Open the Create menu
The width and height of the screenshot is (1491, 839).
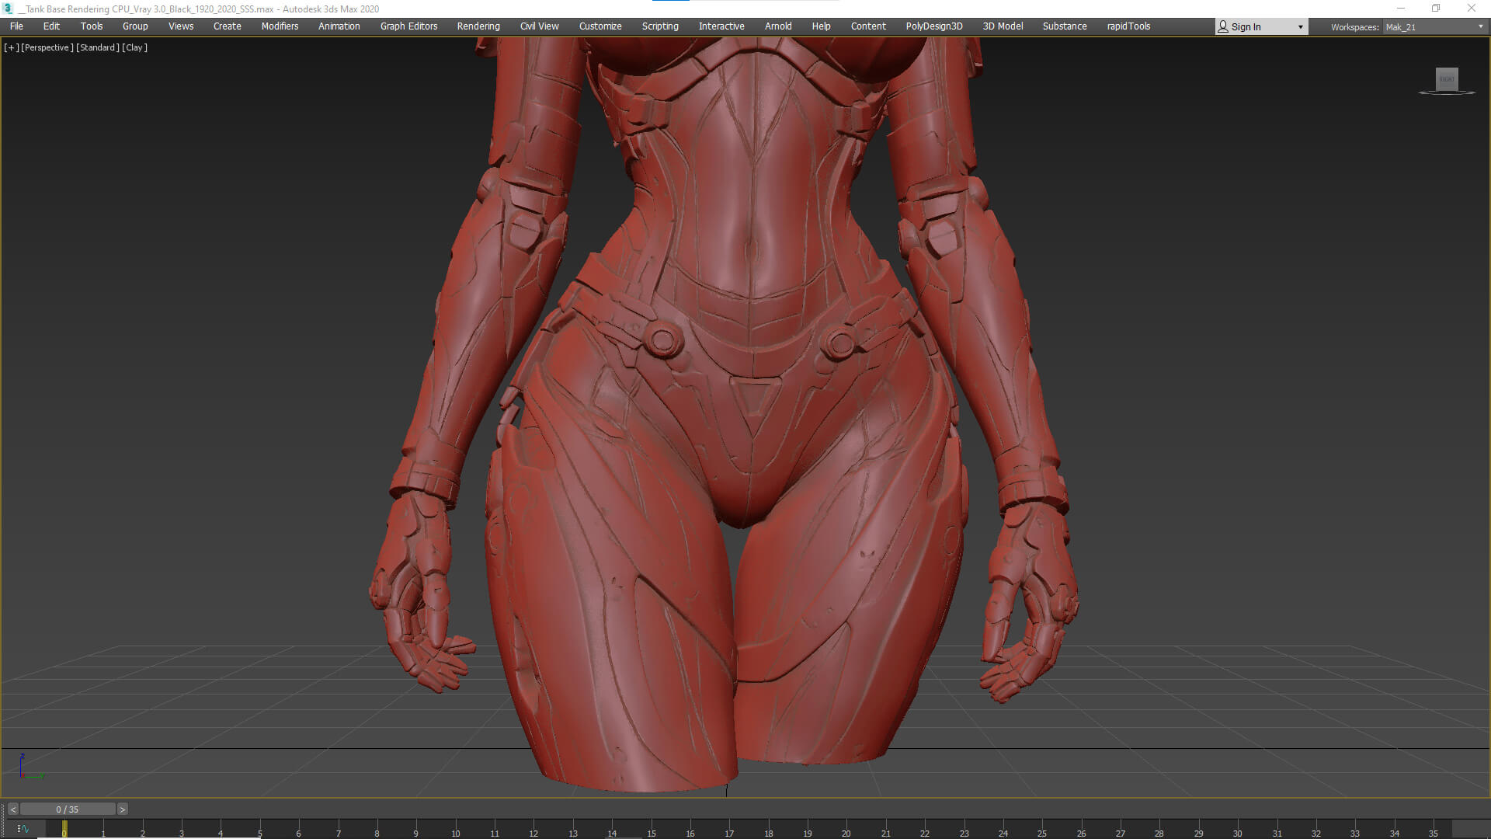click(x=228, y=26)
